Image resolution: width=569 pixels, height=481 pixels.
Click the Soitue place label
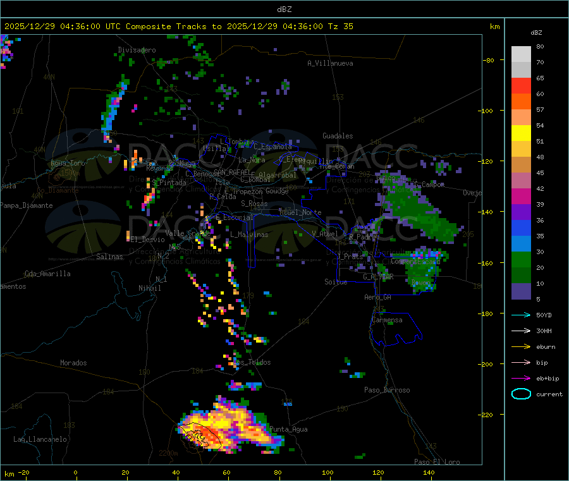point(336,282)
